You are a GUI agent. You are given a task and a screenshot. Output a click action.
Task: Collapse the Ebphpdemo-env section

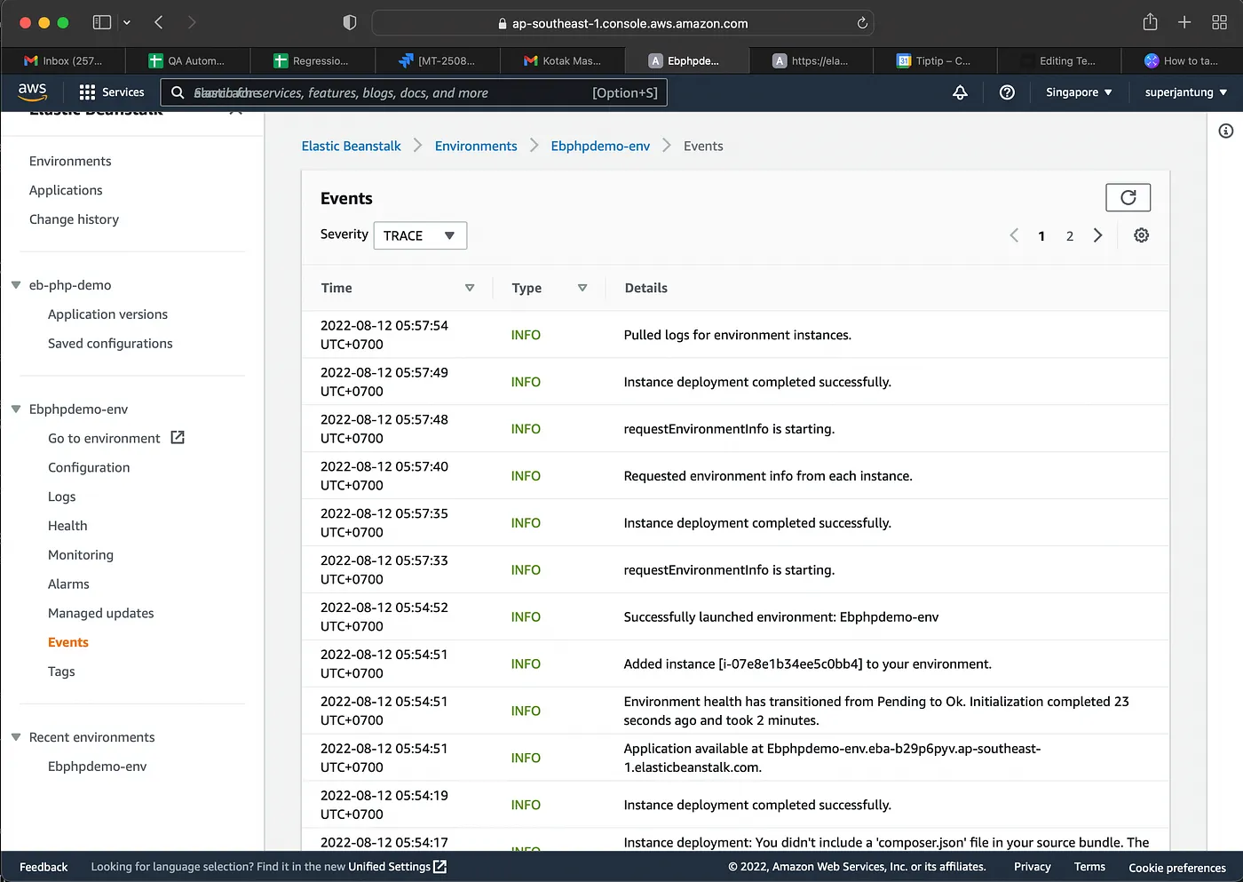coord(16,409)
